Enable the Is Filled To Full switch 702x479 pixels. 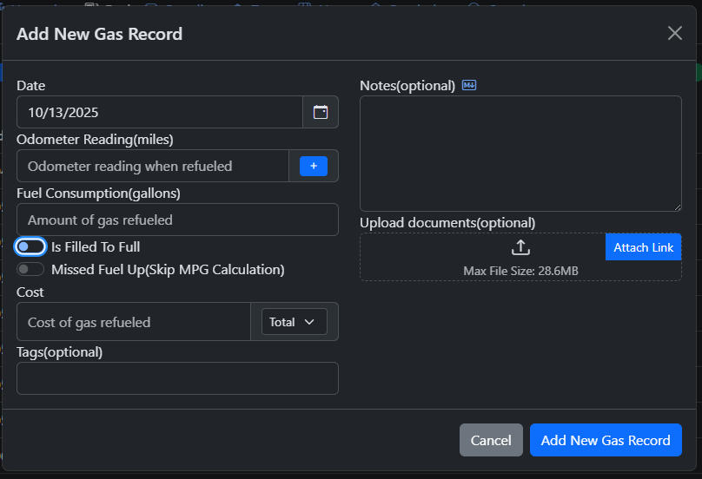30,247
